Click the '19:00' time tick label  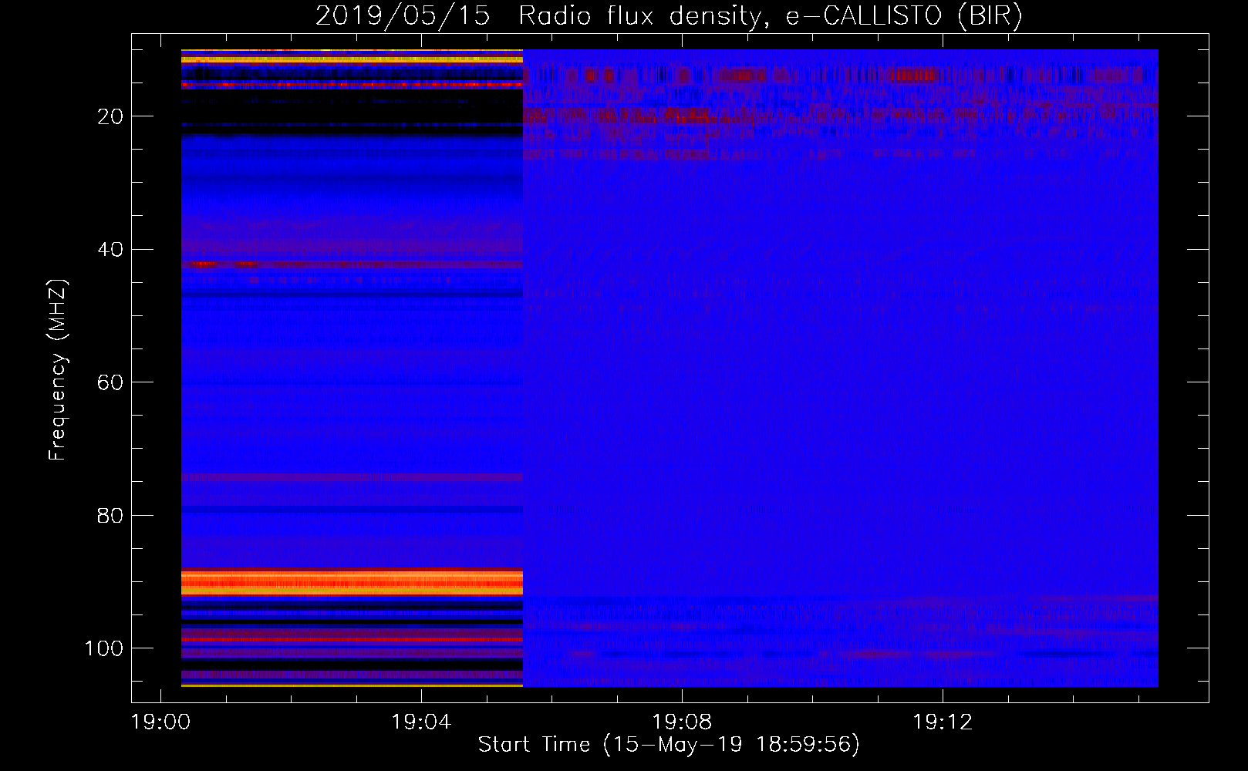160,722
